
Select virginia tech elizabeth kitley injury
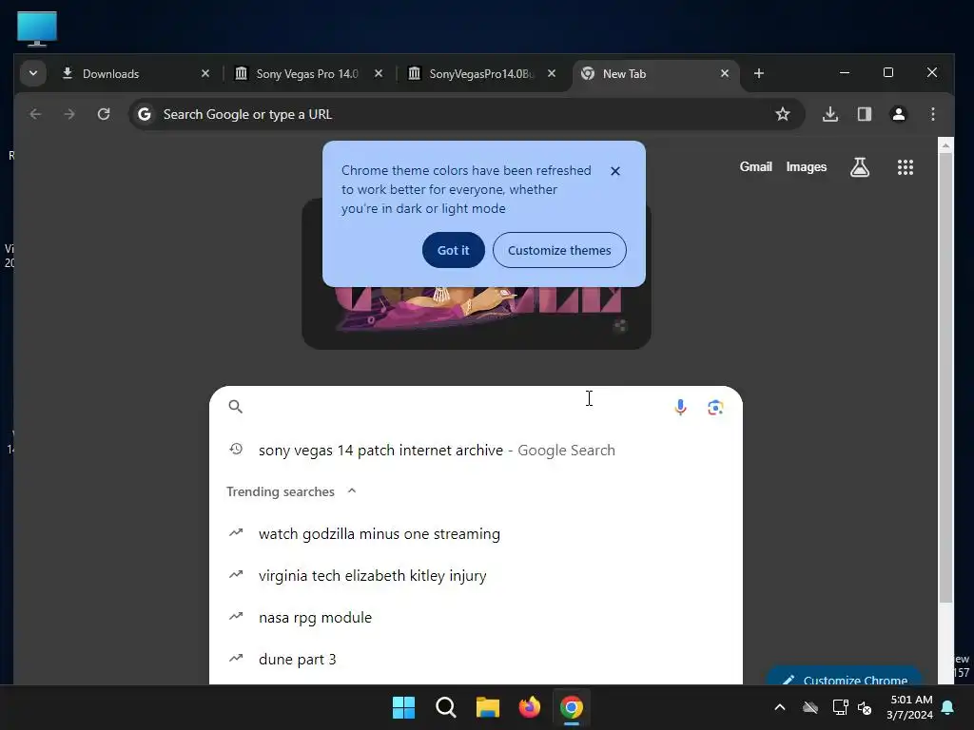(476, 575)
